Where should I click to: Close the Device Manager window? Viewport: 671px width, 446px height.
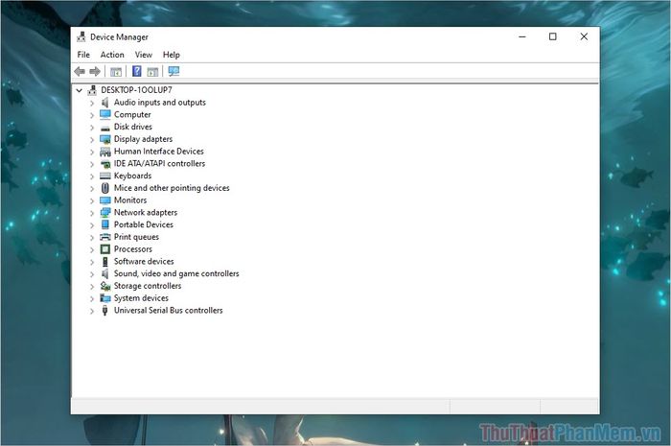pyautogui.click(x=584, y=36)
